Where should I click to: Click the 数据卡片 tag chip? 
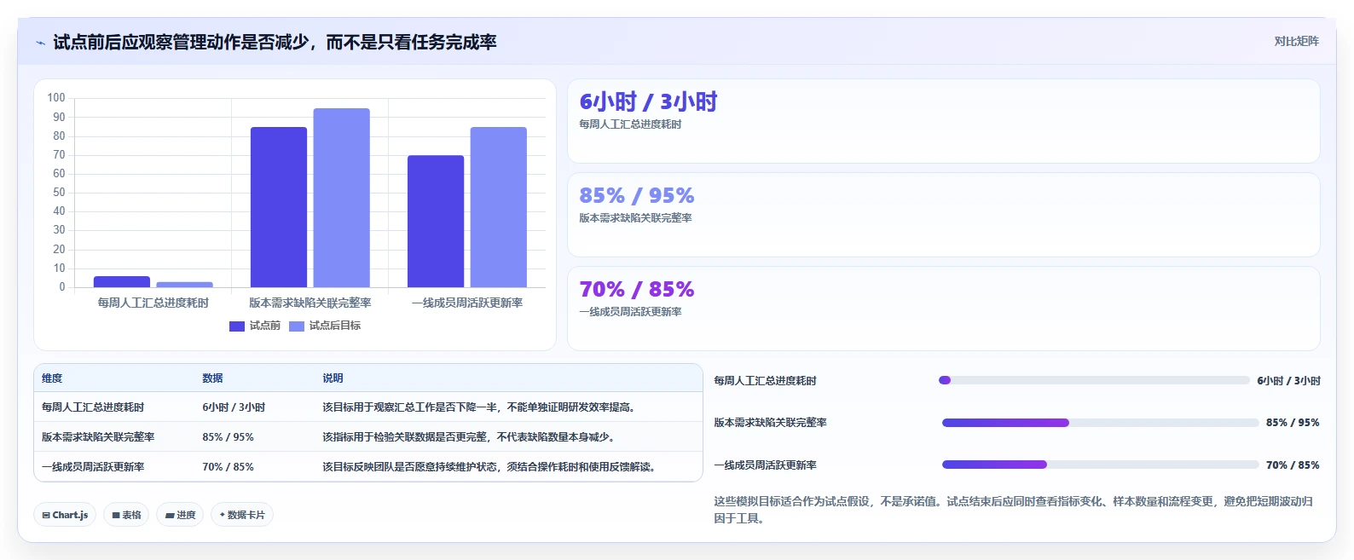pos(242,515)
